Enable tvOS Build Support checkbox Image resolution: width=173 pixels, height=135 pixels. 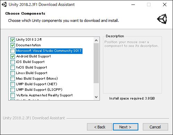[x=12, y=67]
